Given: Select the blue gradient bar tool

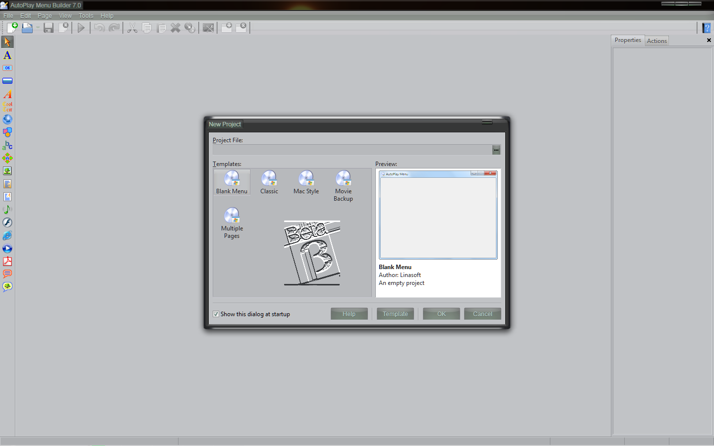Looking at the screenshot, I should point(7,81).
